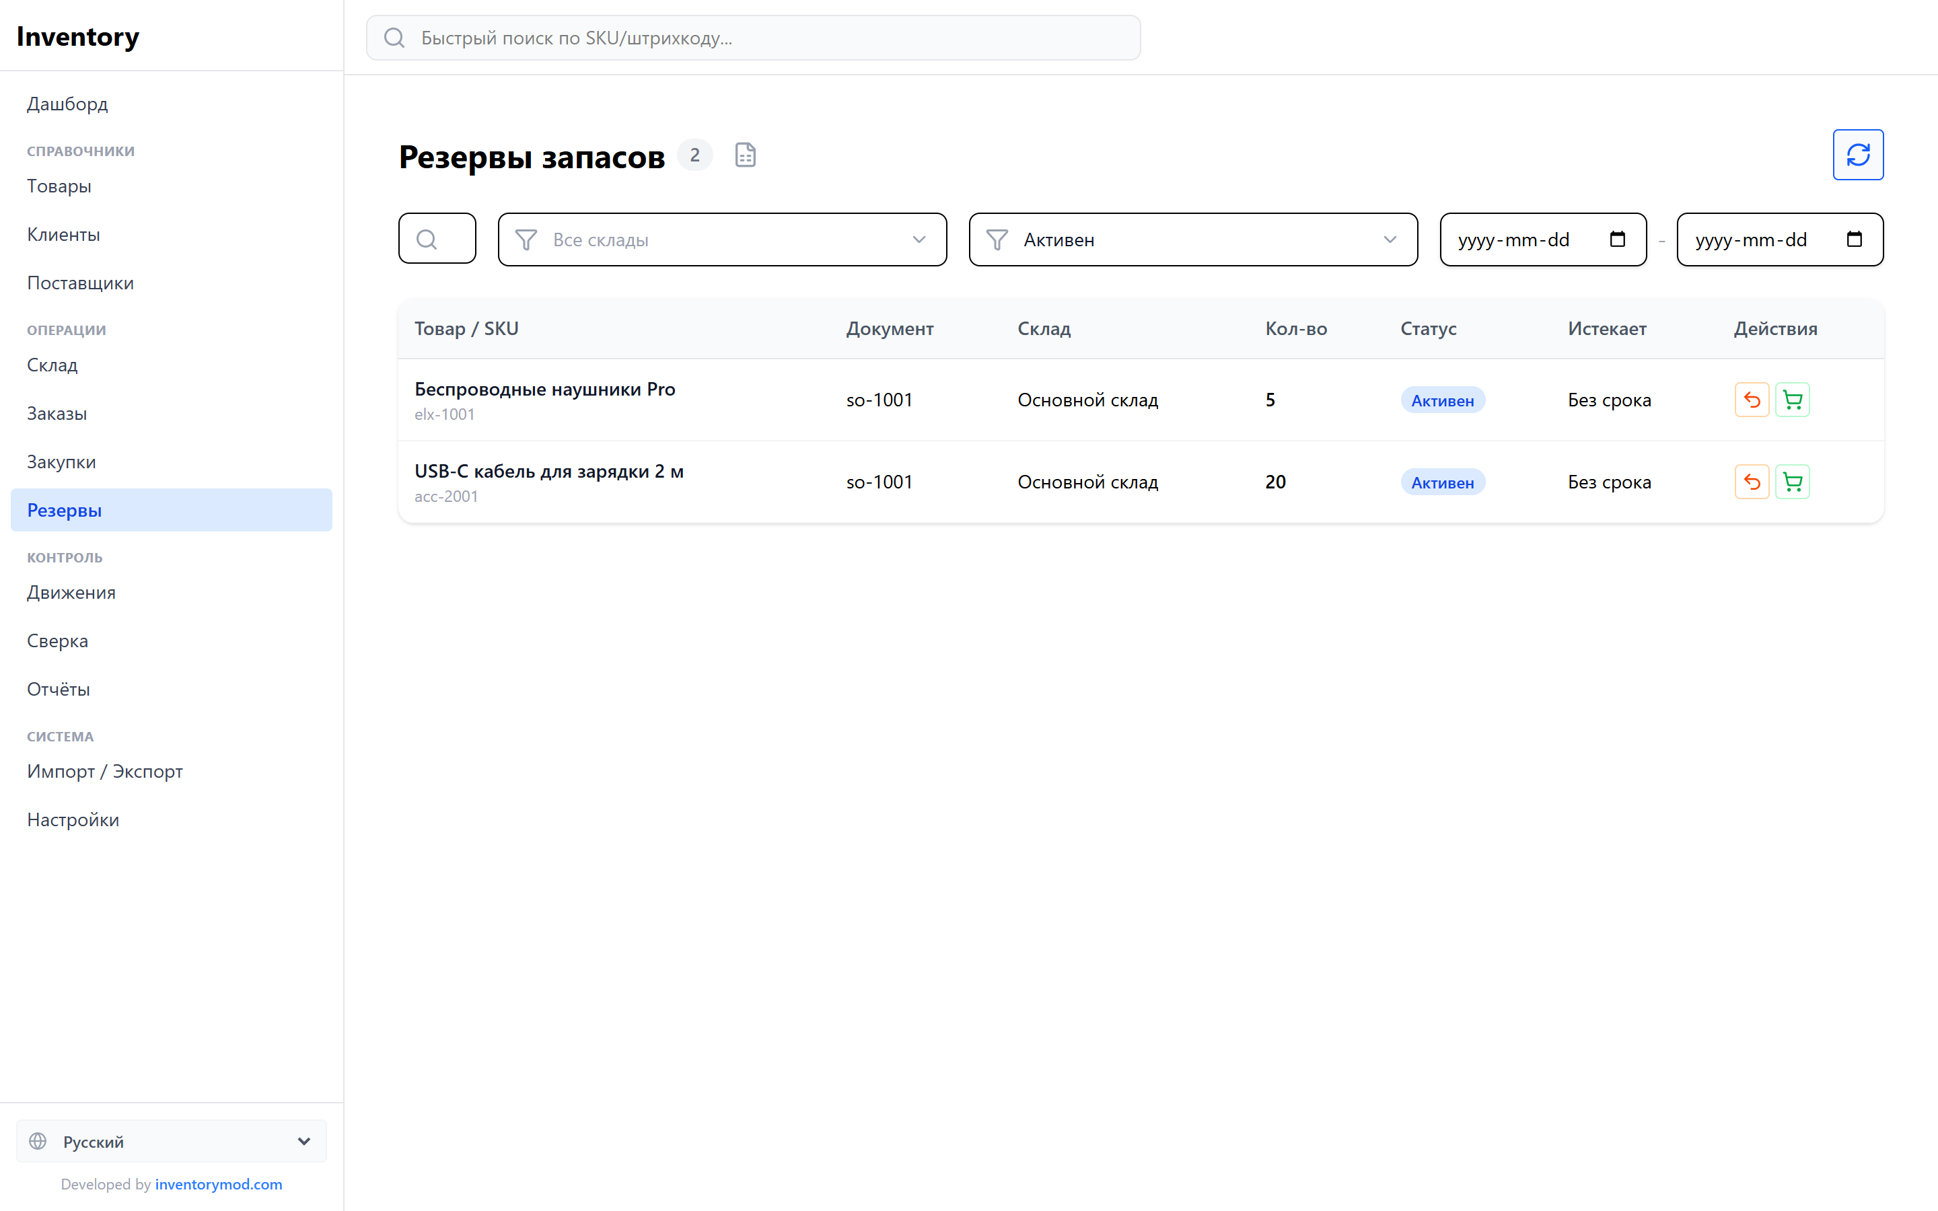
Task: Click the end date yyyy-mm-dd field
Action: coord(1781,240)
